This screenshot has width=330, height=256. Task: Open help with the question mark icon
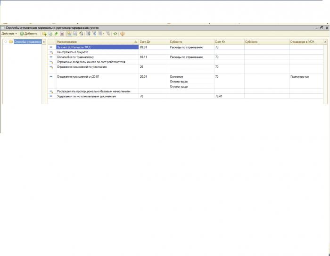[x=122, y=33]
